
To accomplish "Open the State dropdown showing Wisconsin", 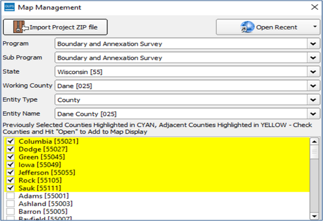I will coord(313,72).
